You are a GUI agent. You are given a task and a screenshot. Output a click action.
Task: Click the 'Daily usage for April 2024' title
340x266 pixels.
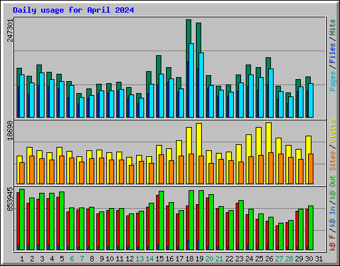[73, 10]
